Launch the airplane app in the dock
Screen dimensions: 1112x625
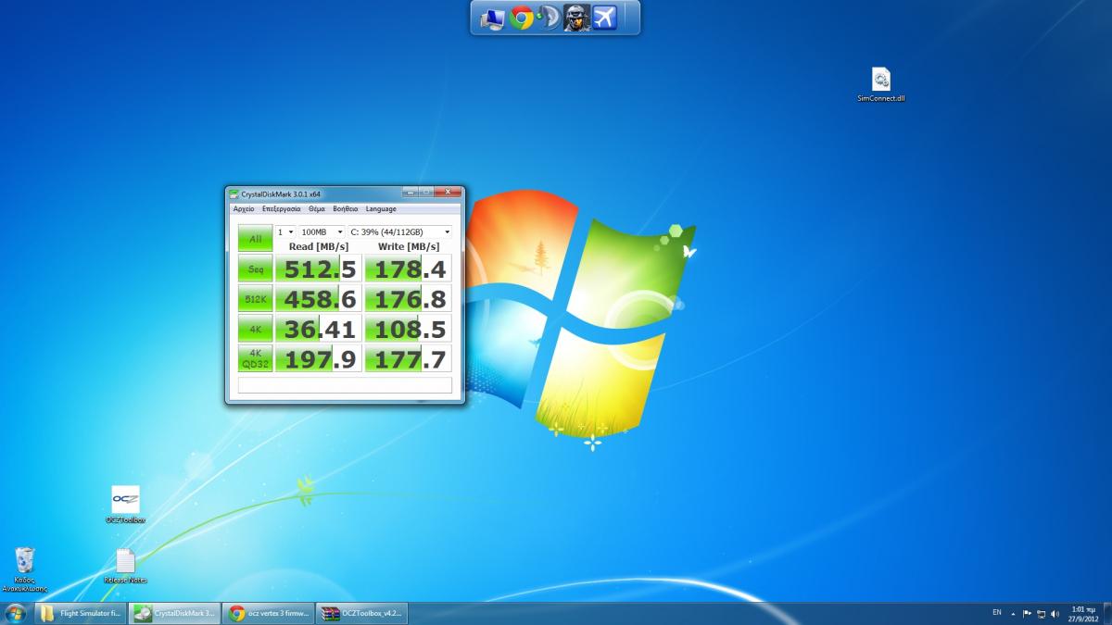click(604, 18)
